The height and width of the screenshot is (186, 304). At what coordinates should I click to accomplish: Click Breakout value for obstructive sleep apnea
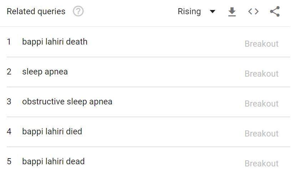click(261, 104)
